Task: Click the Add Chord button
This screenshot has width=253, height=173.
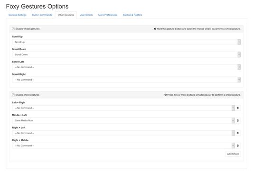Action: pos(233,154)
